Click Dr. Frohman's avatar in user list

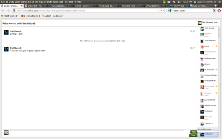(202, 70)
